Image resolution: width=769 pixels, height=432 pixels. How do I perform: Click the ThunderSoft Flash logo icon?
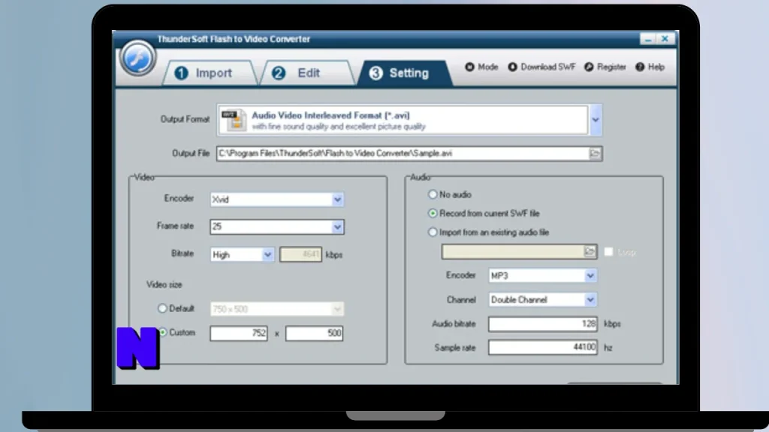(137, 58)
